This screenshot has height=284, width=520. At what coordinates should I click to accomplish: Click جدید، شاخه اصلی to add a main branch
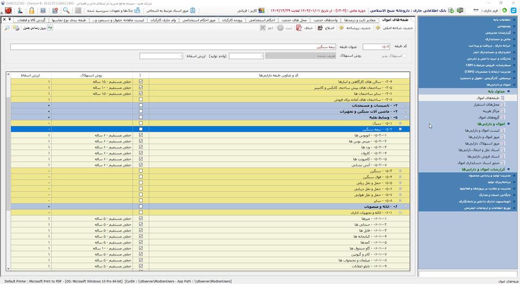394,28
